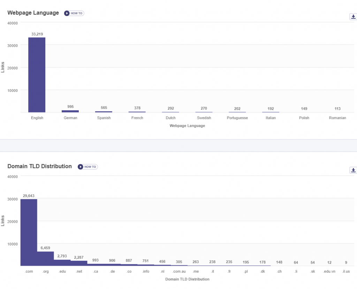Select the Spanish label on the x-axis
This screenshot has height=289, width=357.
pyautogui.click(x=104, y=118)
